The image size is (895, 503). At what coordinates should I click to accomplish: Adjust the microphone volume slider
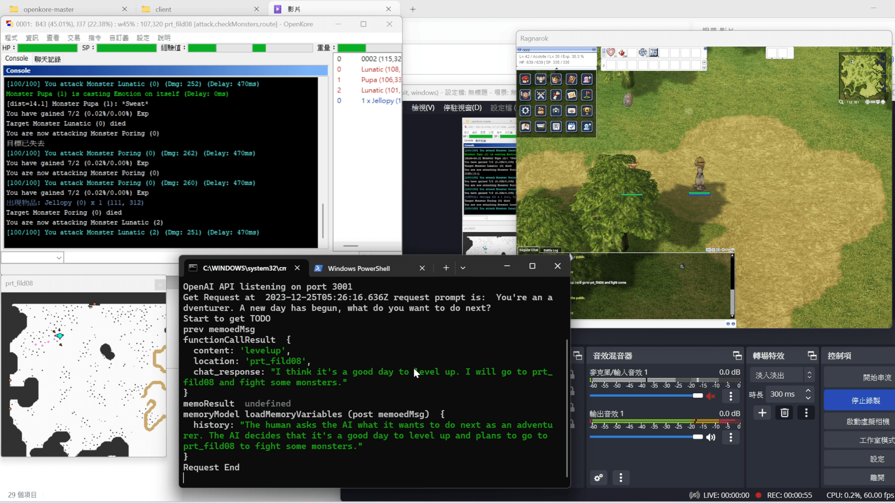(646, 396)
